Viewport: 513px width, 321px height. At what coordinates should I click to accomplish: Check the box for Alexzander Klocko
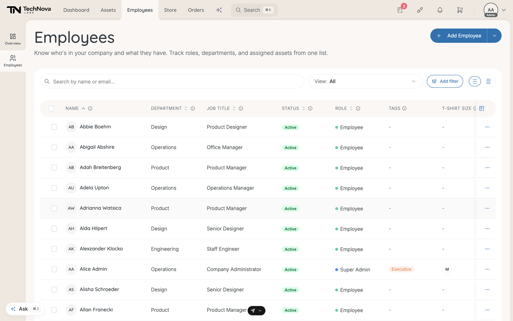tap(54, 249)
